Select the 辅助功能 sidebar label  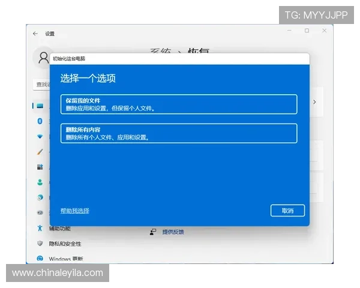tap(59, 229)
